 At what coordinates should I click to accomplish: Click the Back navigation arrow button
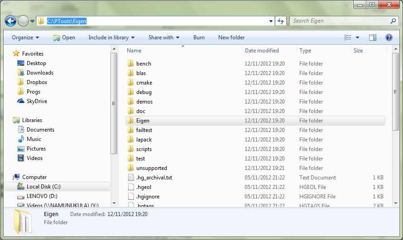click(10, 21)
